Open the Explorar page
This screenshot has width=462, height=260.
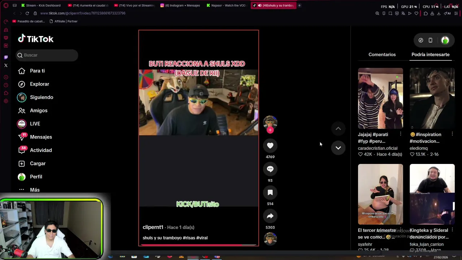34,84
